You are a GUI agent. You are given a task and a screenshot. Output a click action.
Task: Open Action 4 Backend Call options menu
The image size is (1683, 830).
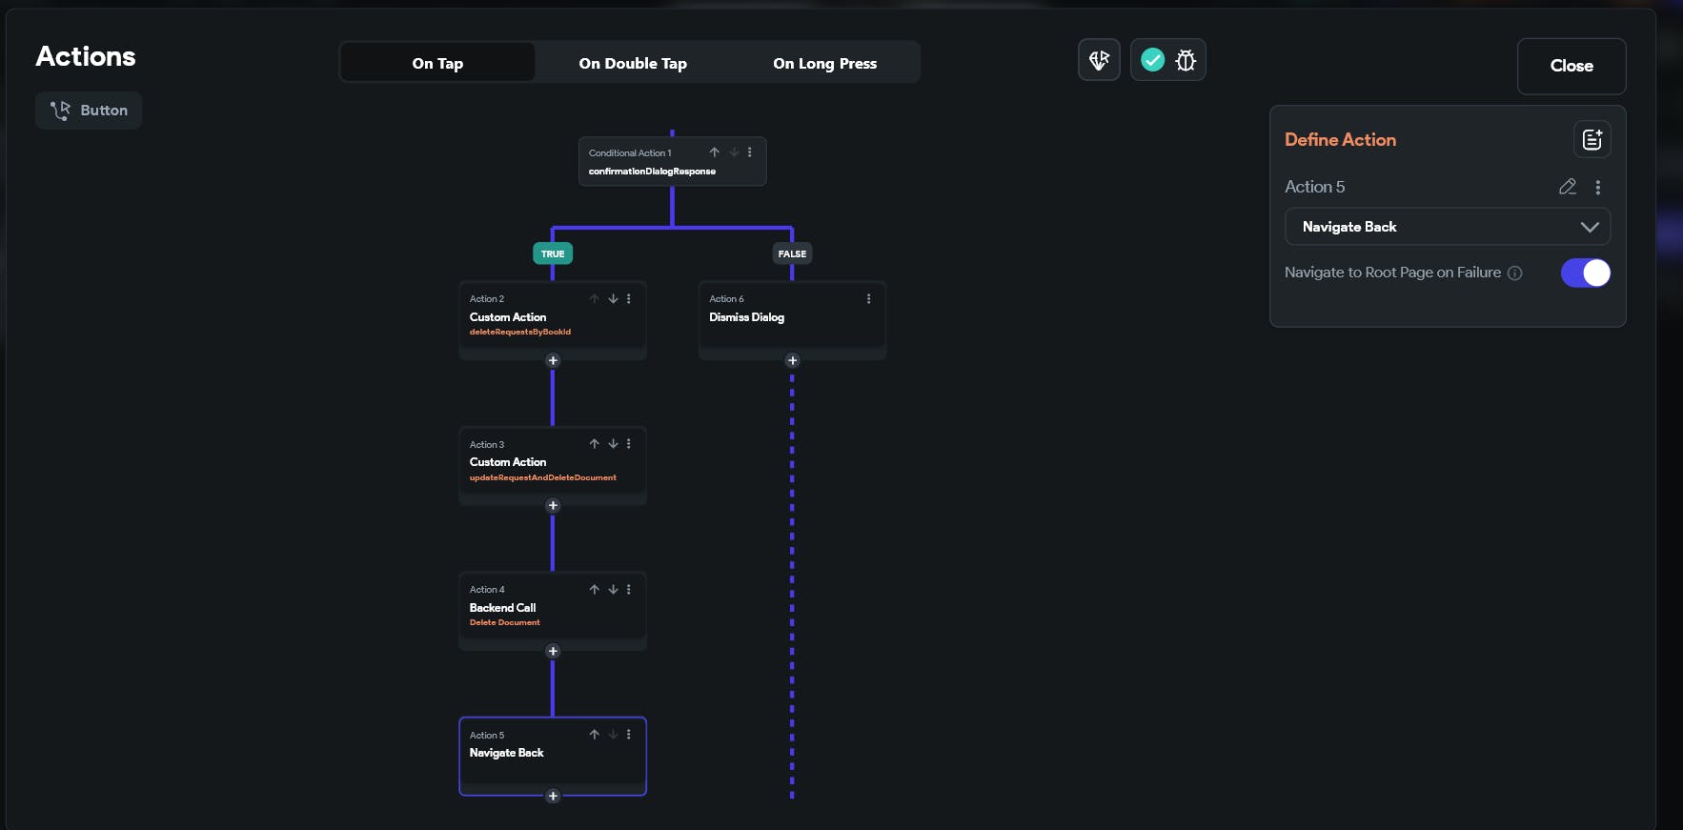629,590
